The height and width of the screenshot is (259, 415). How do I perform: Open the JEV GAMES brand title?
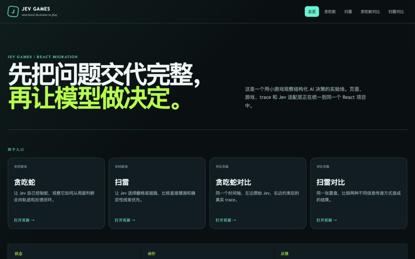point(36,9)
